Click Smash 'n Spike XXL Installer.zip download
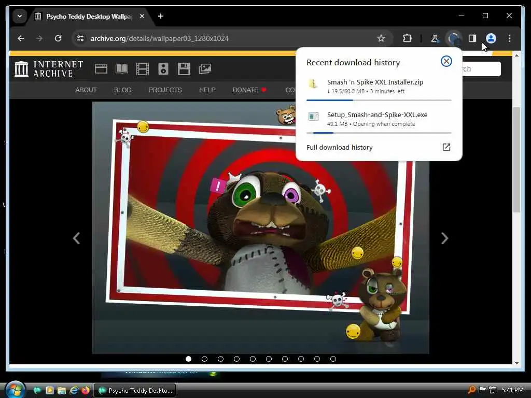 379,87
